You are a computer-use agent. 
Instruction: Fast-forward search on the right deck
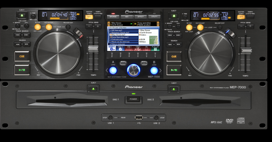coord(178,44)
